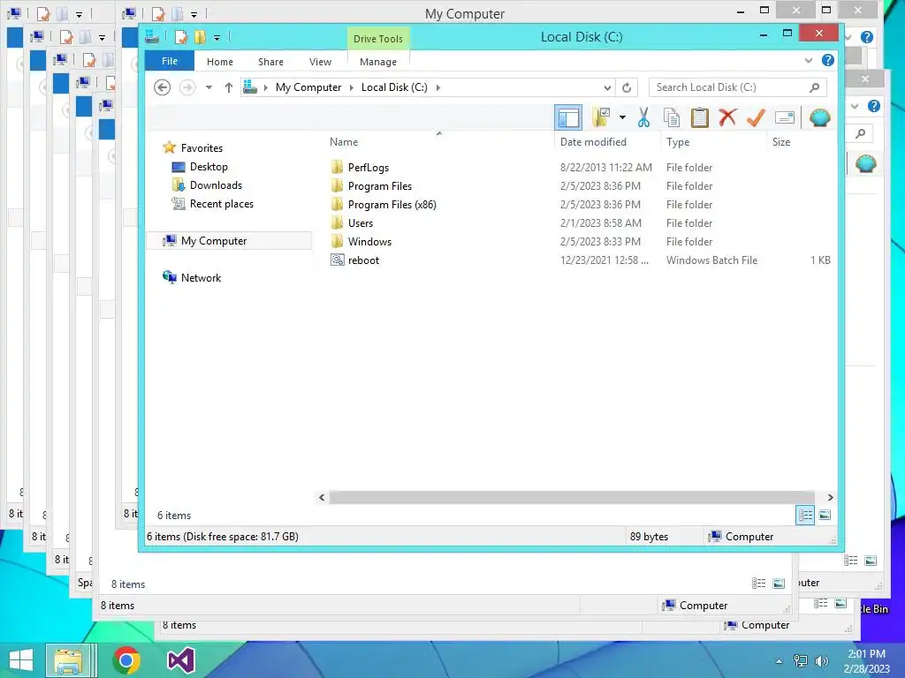Click the New folder quick access icon

(200, 37)
